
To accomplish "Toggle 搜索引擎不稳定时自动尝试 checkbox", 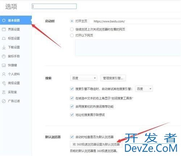I will pos(72,89).
